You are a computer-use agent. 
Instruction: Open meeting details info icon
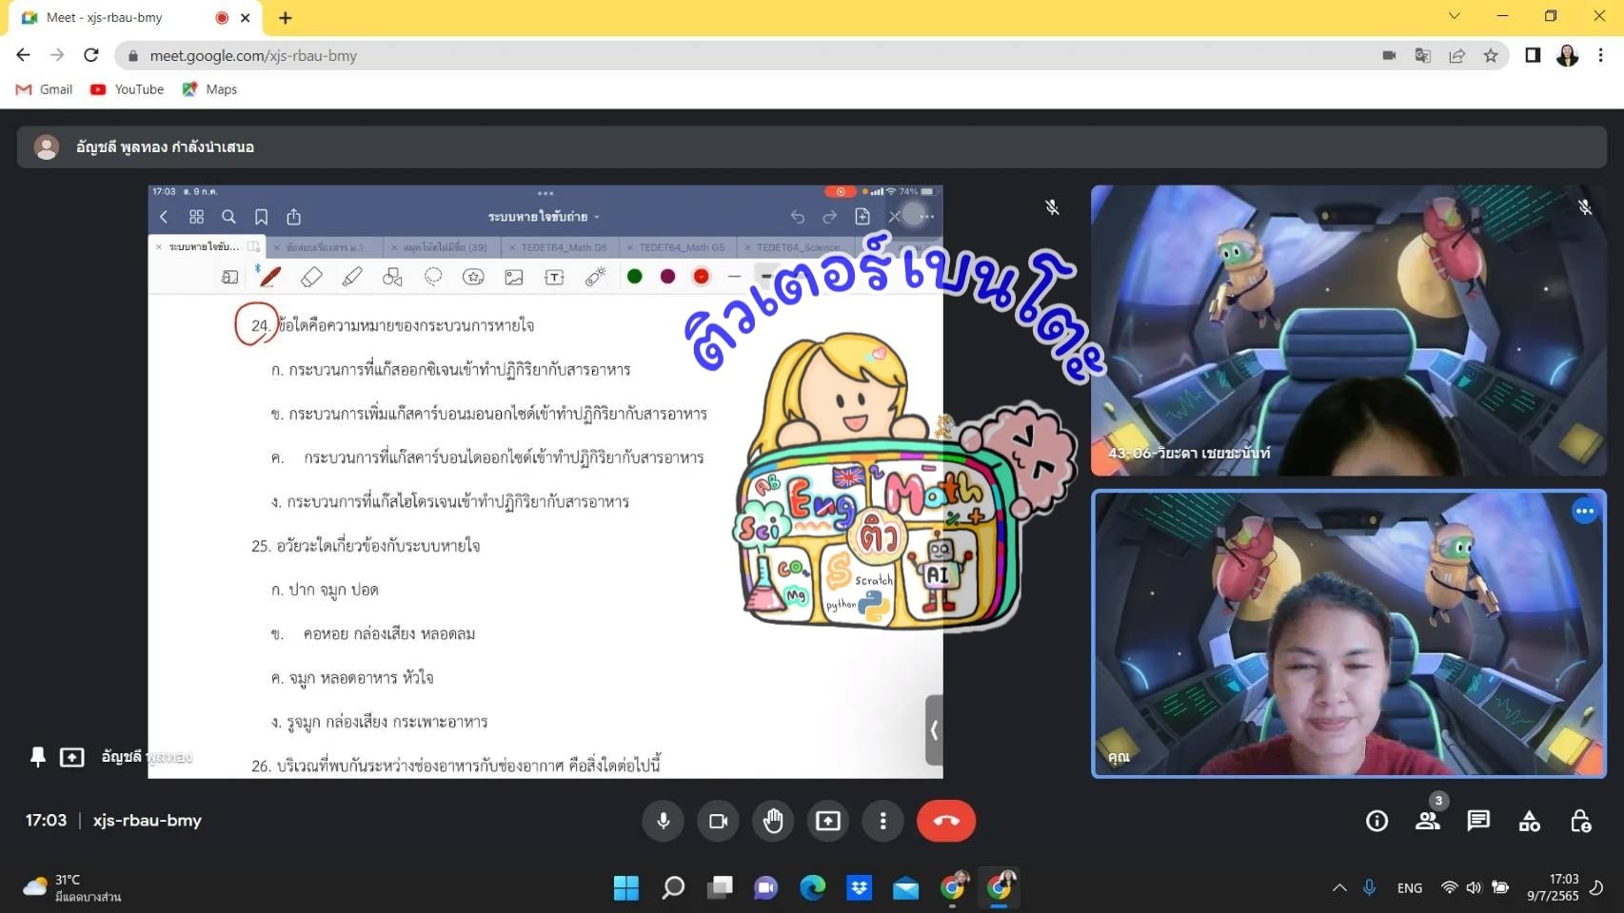pos(1376,821)
